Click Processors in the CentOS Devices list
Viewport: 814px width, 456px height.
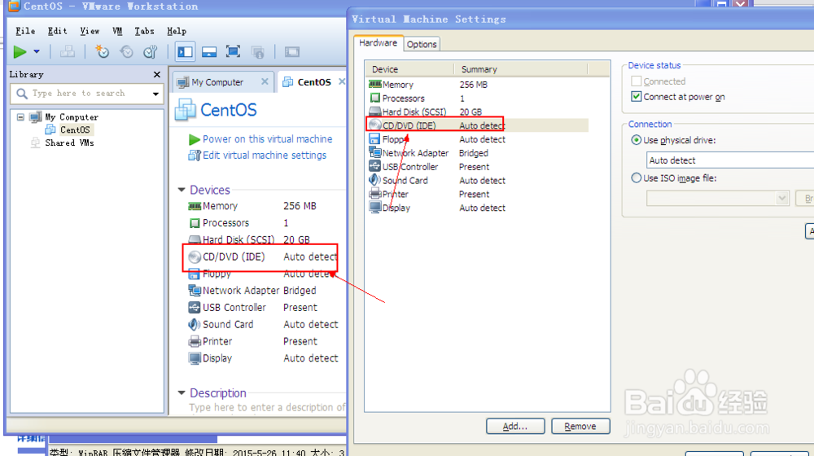(x=225, y=223)
